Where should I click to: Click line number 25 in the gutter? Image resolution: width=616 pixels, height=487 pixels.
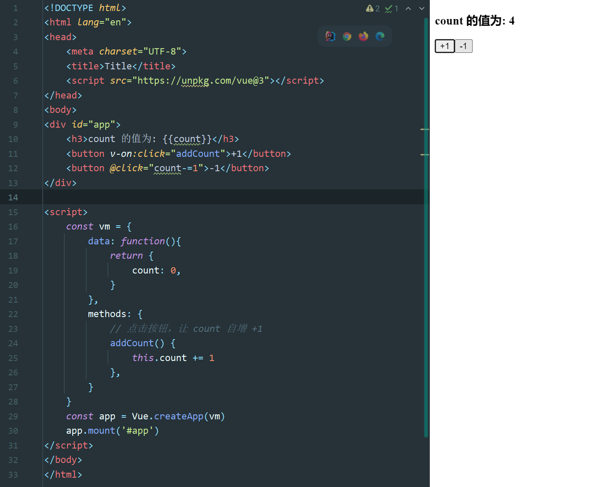coord(13,358)
